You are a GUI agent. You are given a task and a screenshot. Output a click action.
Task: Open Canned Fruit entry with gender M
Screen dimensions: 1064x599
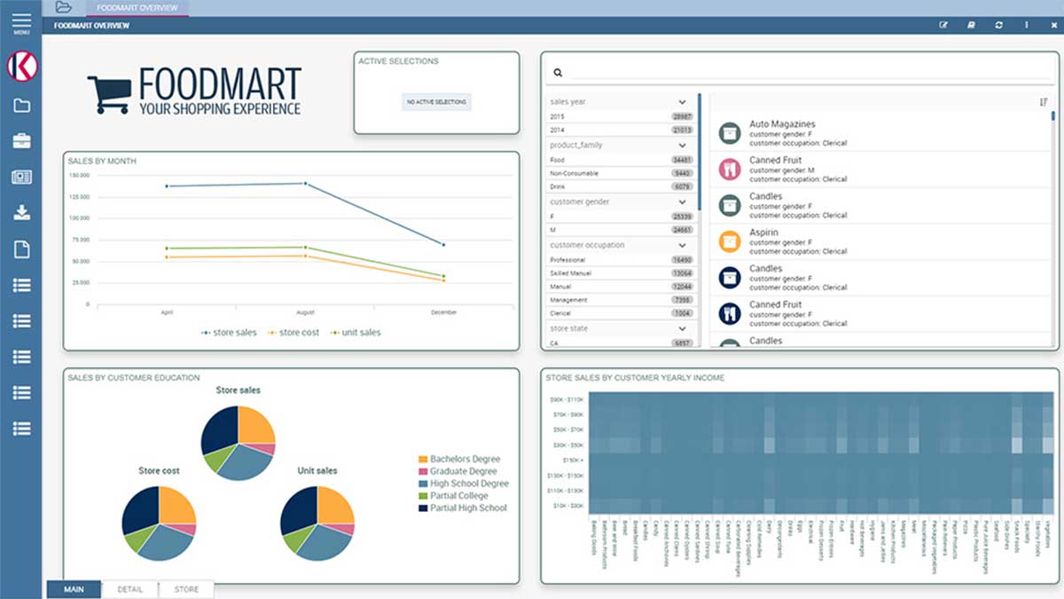[x=881, y=169]
